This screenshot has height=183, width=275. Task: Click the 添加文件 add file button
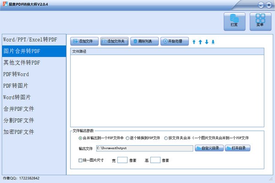(84, 41)
